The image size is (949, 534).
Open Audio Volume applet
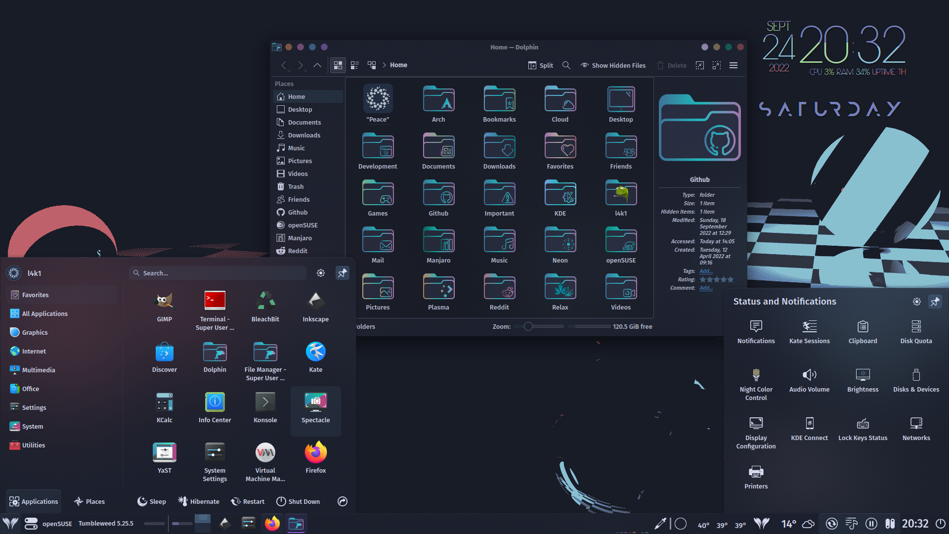[809, 380]
